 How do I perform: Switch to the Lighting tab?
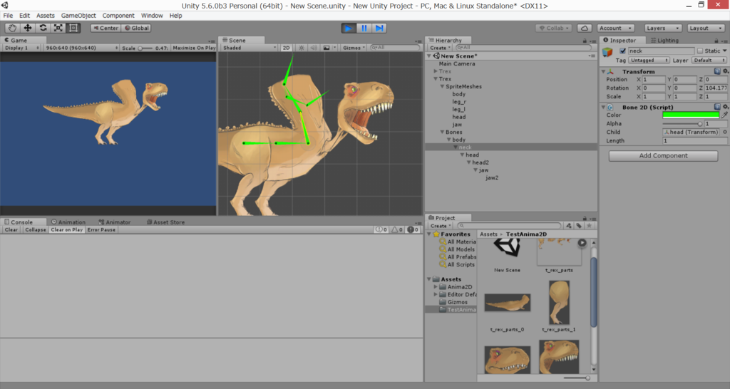point(664,41)
